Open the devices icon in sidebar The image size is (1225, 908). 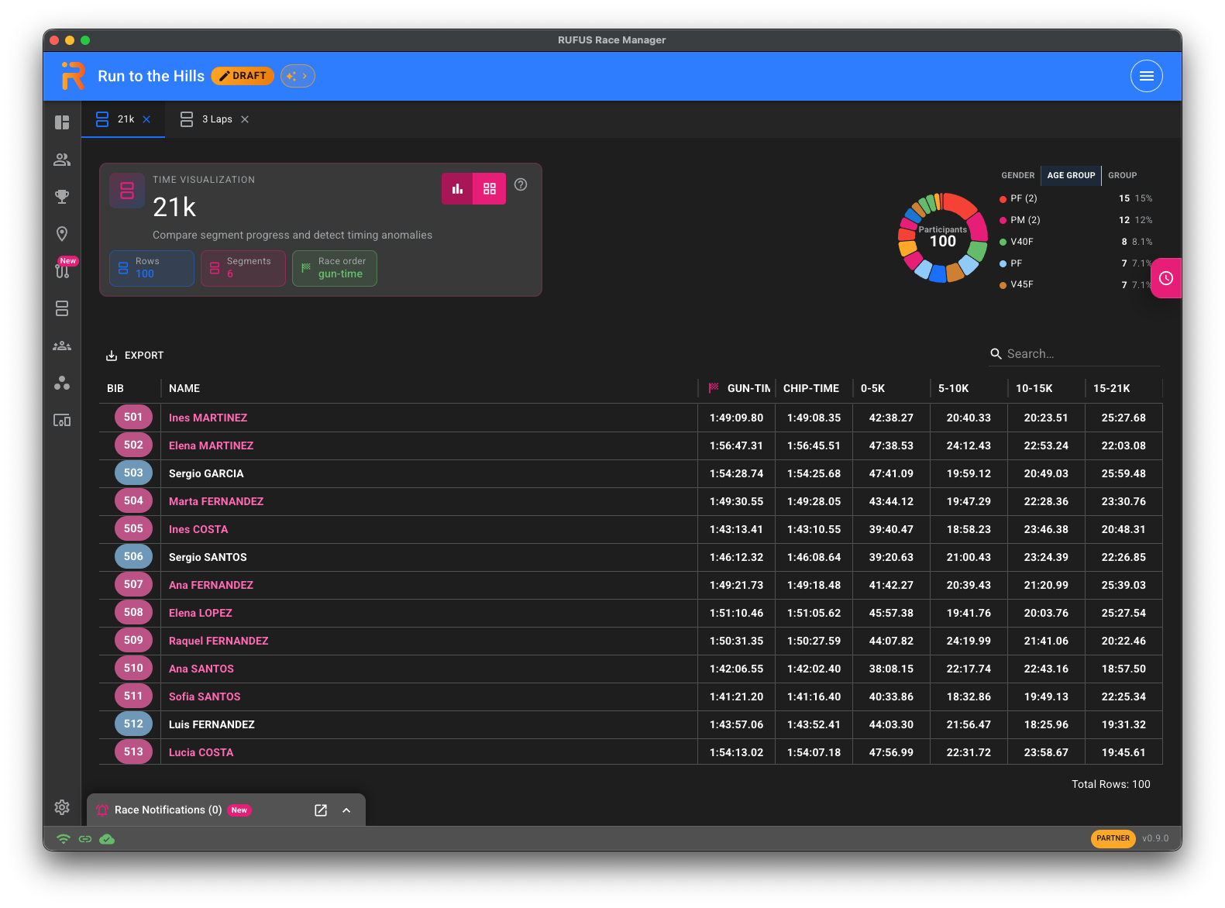click(62, 420)
